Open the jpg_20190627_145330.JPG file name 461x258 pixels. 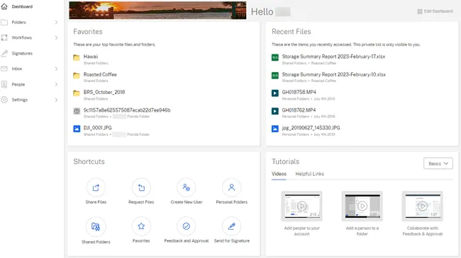311,128
